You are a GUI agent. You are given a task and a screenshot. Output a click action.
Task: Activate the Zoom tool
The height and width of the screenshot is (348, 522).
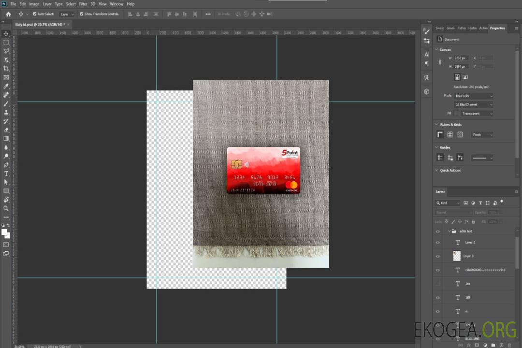(x=6, y=208)
